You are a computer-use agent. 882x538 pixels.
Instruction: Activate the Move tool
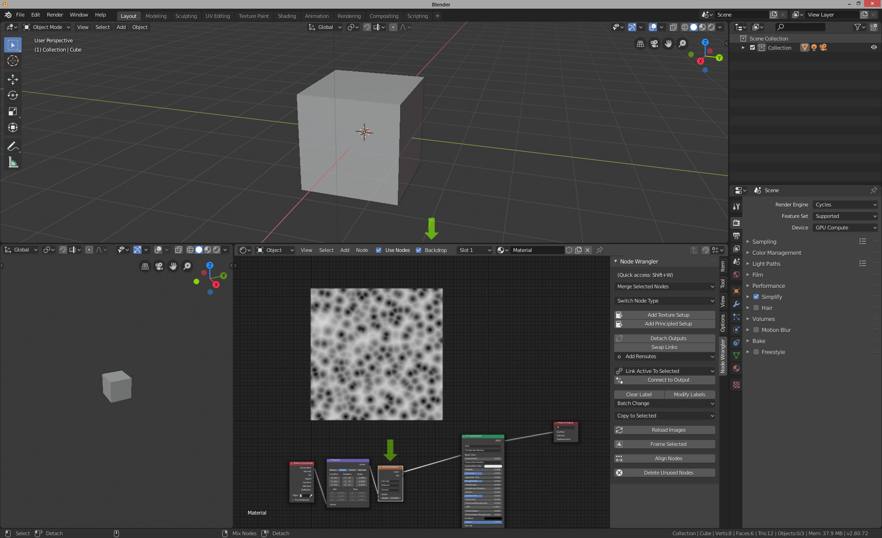(x=13, y=79)
